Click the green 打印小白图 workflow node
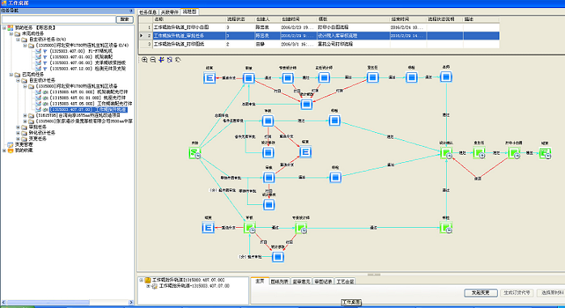Viewport: 565px width, 308px height. [x=514, y=153]
